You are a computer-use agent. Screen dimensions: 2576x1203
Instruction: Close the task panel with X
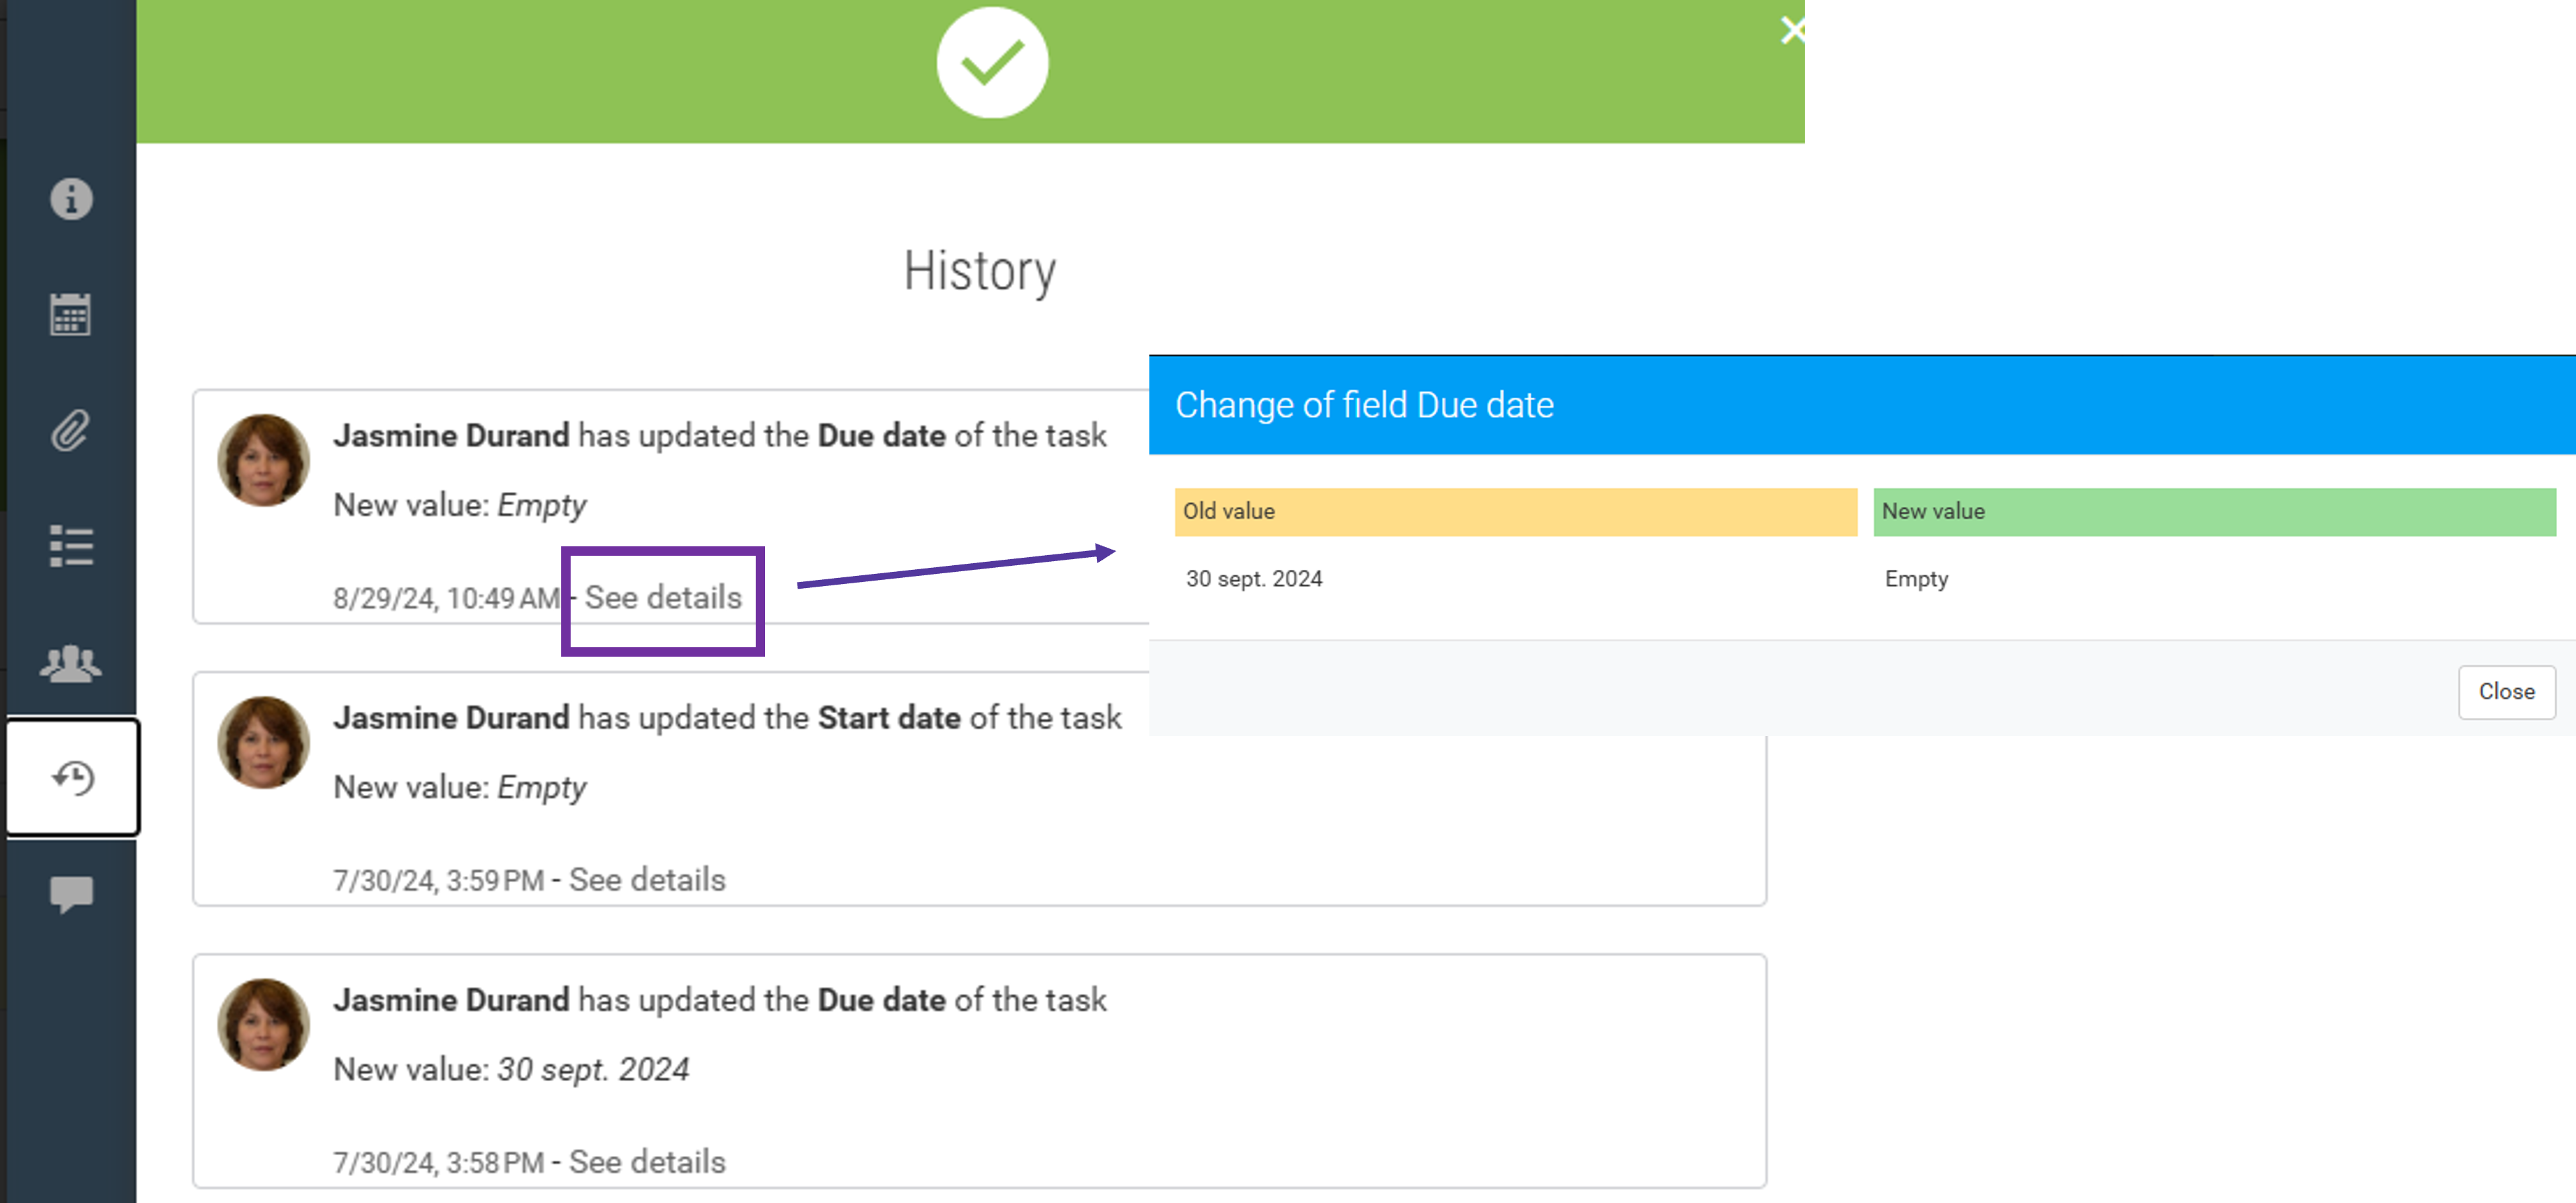point(1792,30)
